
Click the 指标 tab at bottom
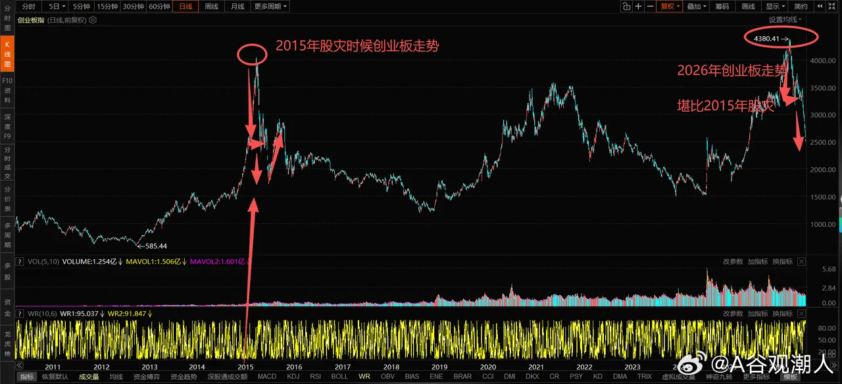pos(27,377)
